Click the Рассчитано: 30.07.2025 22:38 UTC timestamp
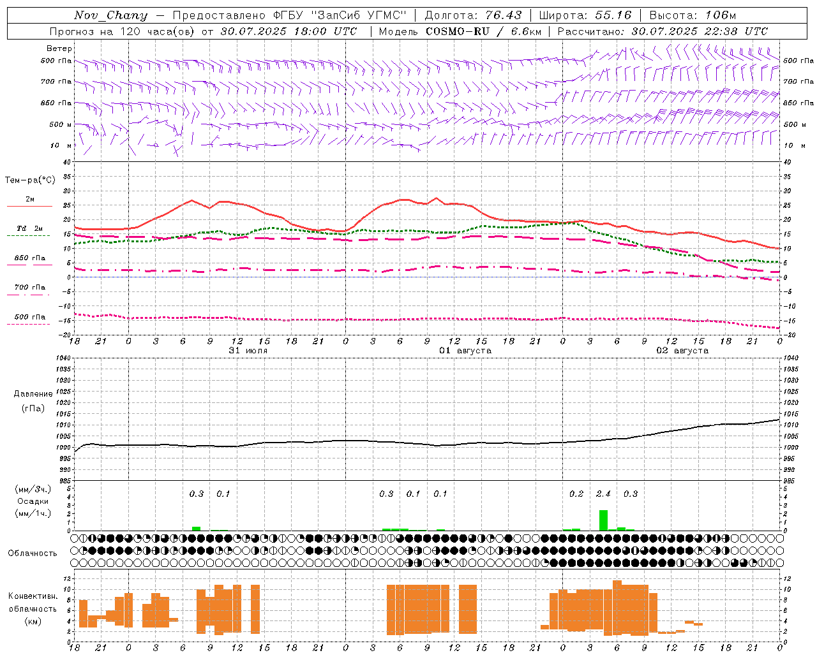The image size is (817, 653). click(663, 31)
